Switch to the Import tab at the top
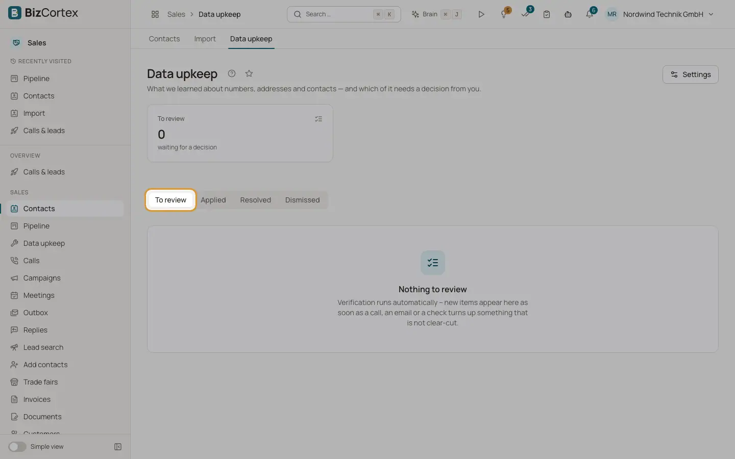This screenshot has height=459, width=735. coord(205,39)
